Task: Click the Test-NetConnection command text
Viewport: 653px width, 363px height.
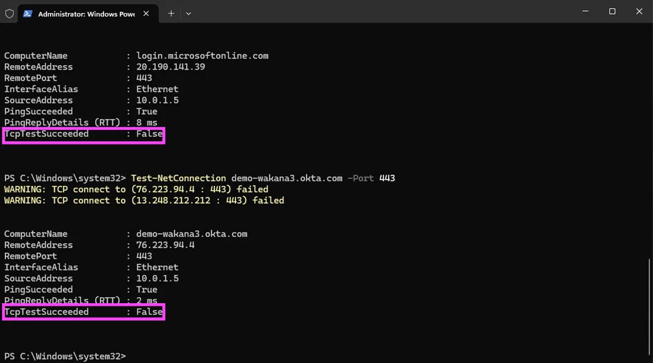Action: [178, 178]
